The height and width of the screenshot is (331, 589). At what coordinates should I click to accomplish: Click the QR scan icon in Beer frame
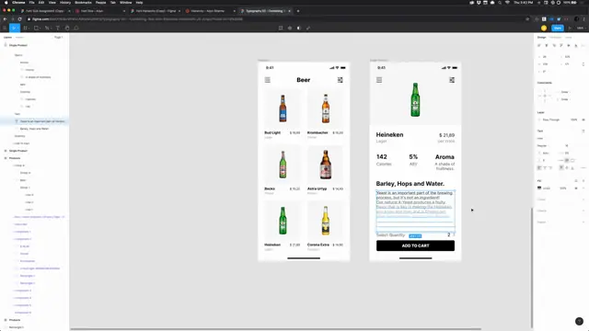coord(340,80)
